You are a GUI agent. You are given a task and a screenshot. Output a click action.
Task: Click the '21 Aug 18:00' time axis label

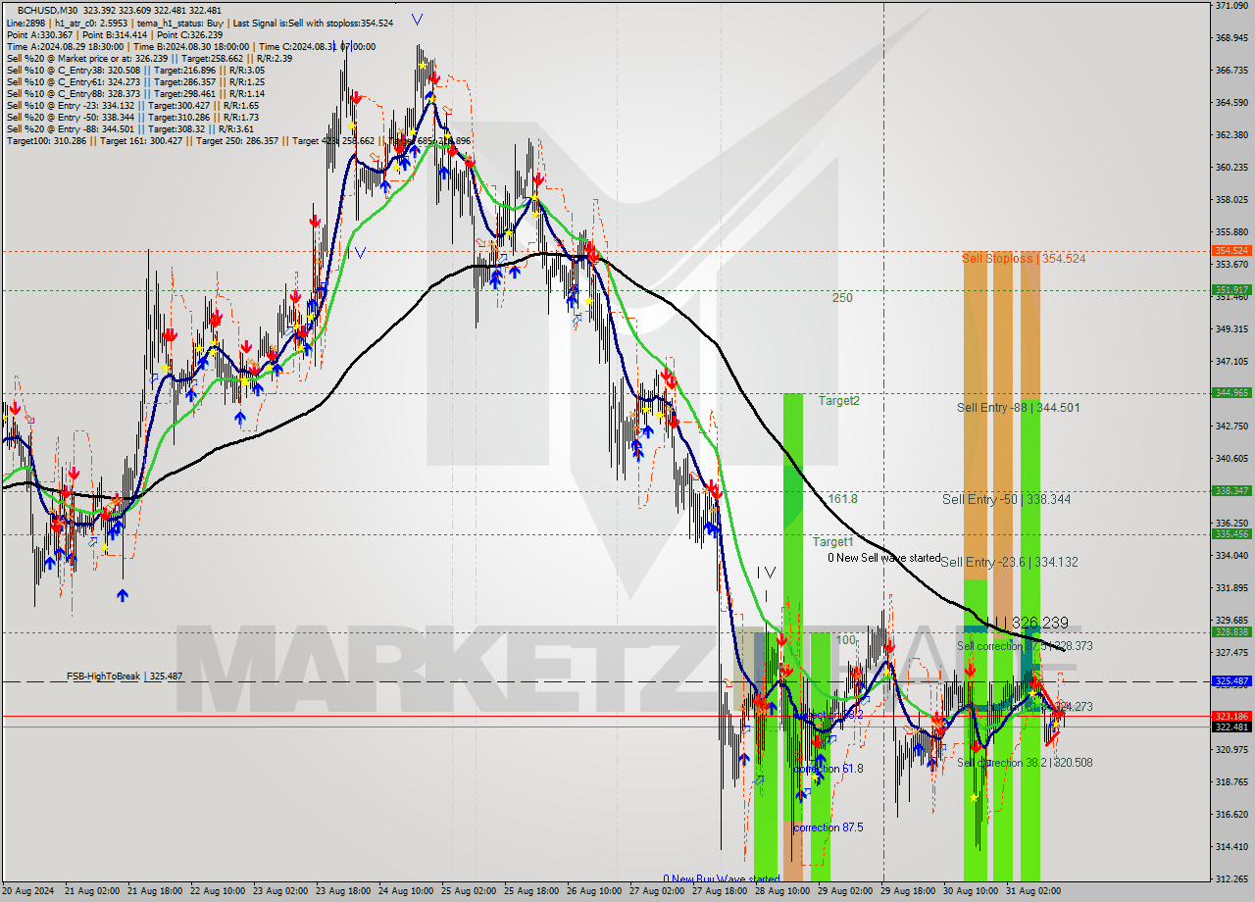(x=156, y=892)
